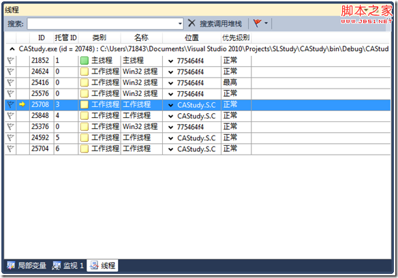Click yellow category icon of thread 24592
The width and height of the screenshot is (398, 278).
click(85, 138)
